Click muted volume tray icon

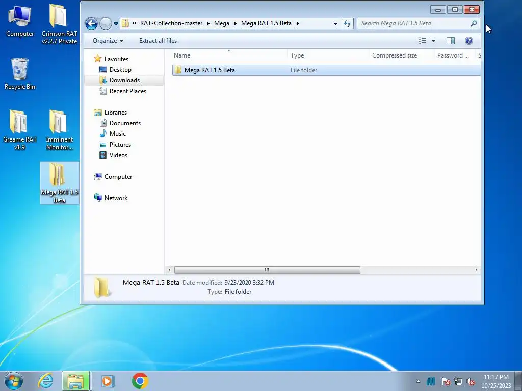pyautogui.click(x=471, y=381)
